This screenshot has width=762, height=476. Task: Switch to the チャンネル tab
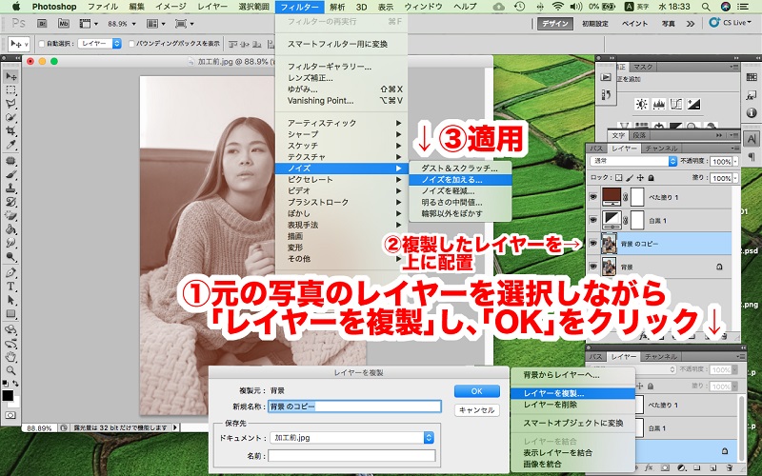coord(661,149)
